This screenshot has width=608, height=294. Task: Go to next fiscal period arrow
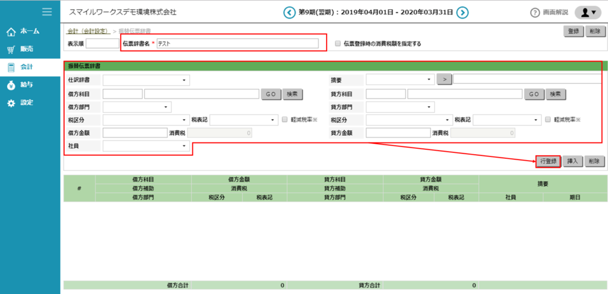click(462, 12)
